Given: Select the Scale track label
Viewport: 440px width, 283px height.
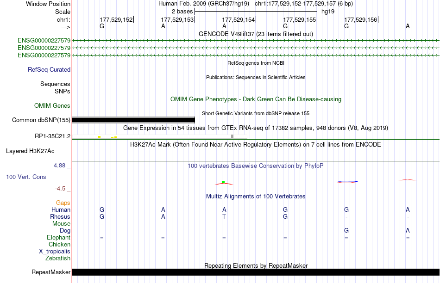Looking at the screenshot, I should click(x=63, y=12).
